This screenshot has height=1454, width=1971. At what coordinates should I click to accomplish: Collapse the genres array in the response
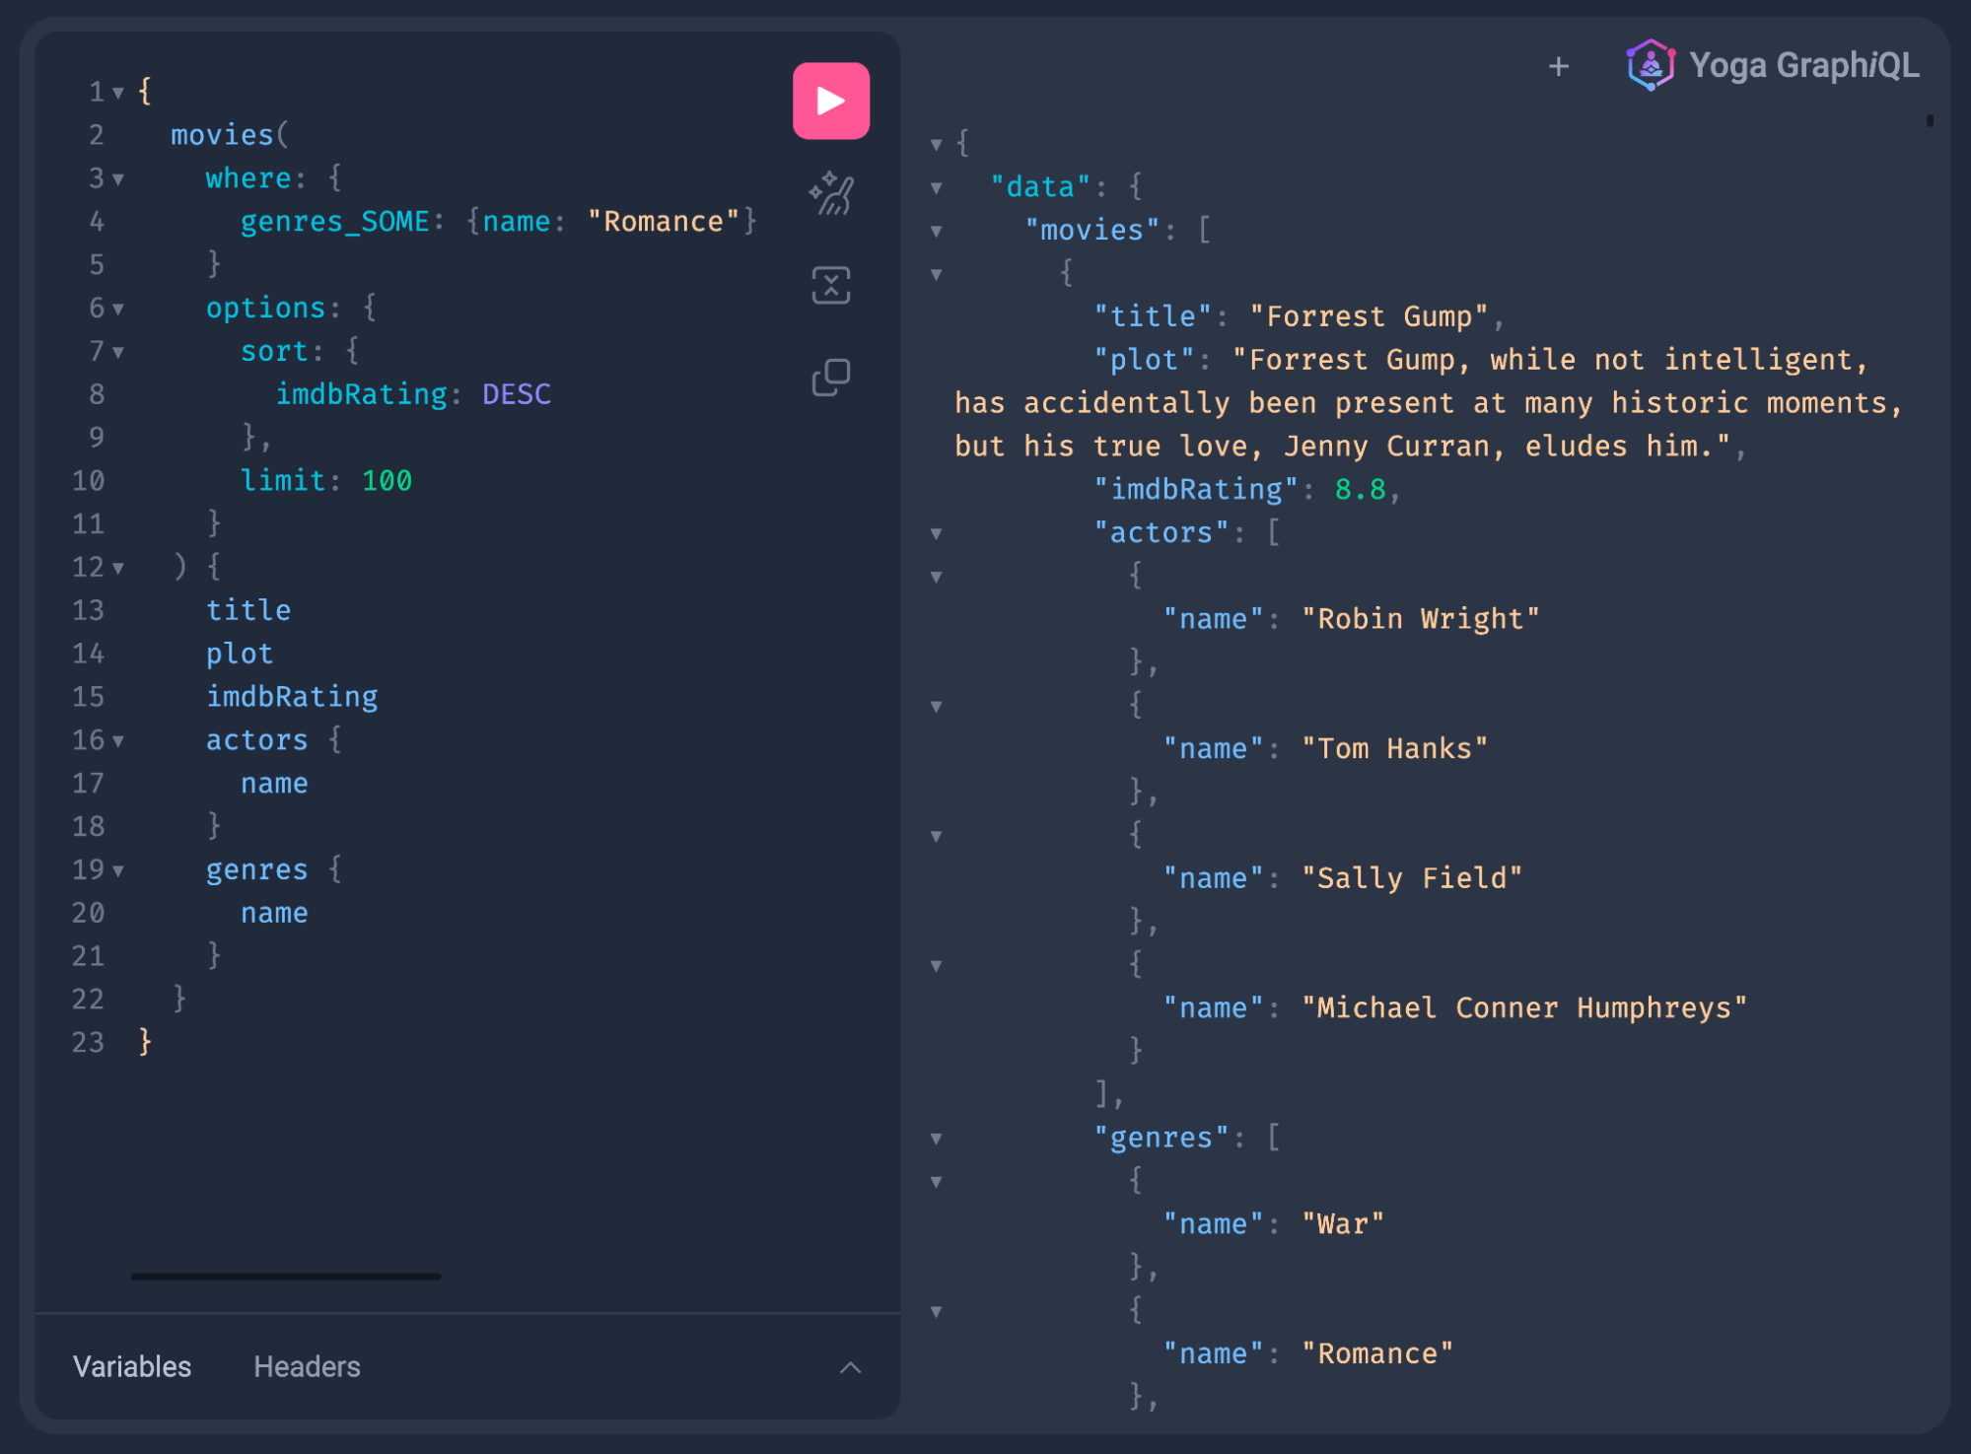(935, 1138)
